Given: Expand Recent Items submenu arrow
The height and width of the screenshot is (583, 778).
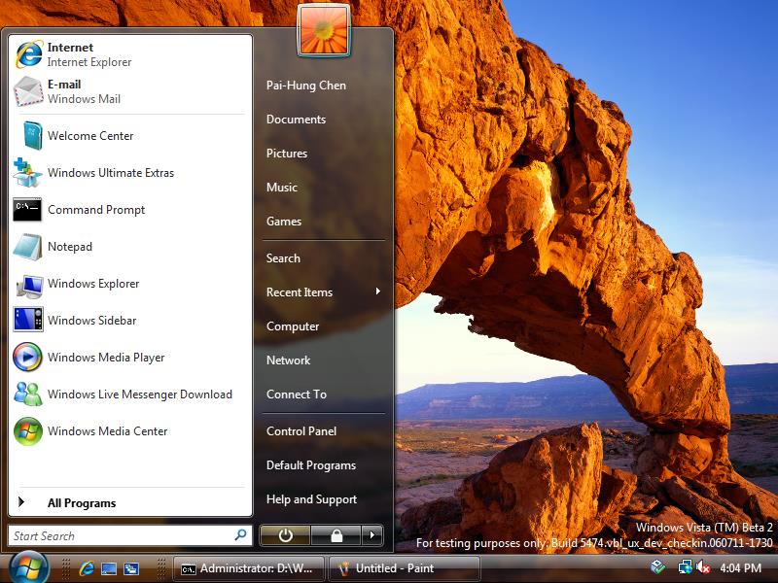Looking at the screenshot, I should (x=378, y=291).
